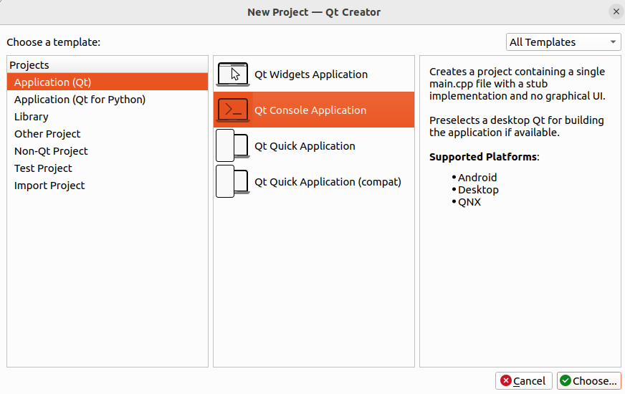Click the Android supported platform entry
This screenshot has width=625, height=394.
[477, 177]
